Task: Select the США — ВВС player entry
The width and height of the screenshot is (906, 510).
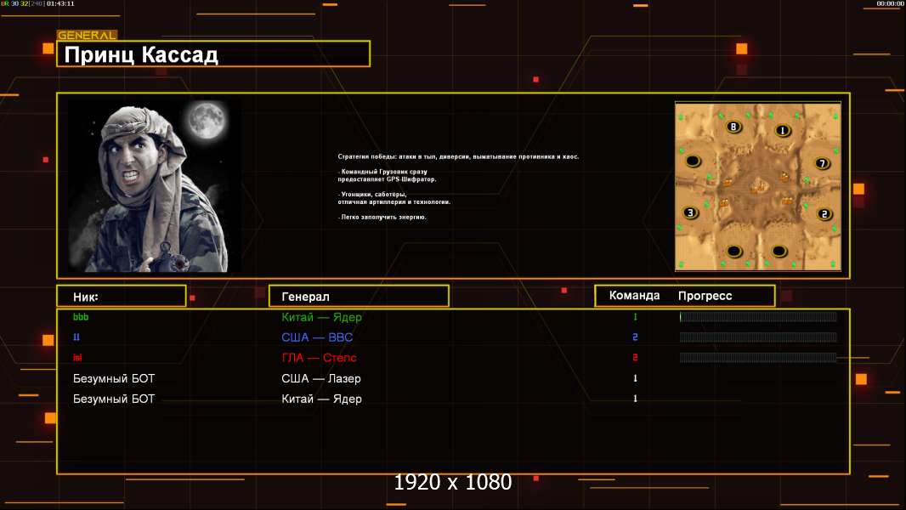Action: [x=316, y=337]
